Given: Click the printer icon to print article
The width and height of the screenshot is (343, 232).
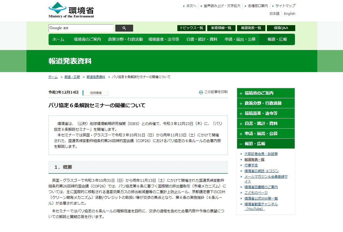Looking at the screenshot, I should pos(201,92).
